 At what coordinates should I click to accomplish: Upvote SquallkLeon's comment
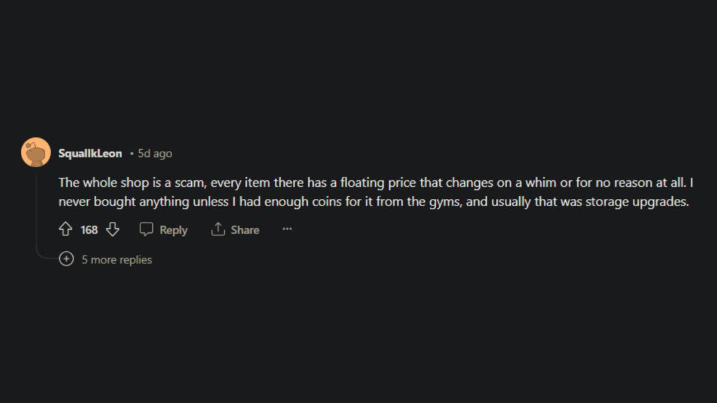click(x=66, y=230)
